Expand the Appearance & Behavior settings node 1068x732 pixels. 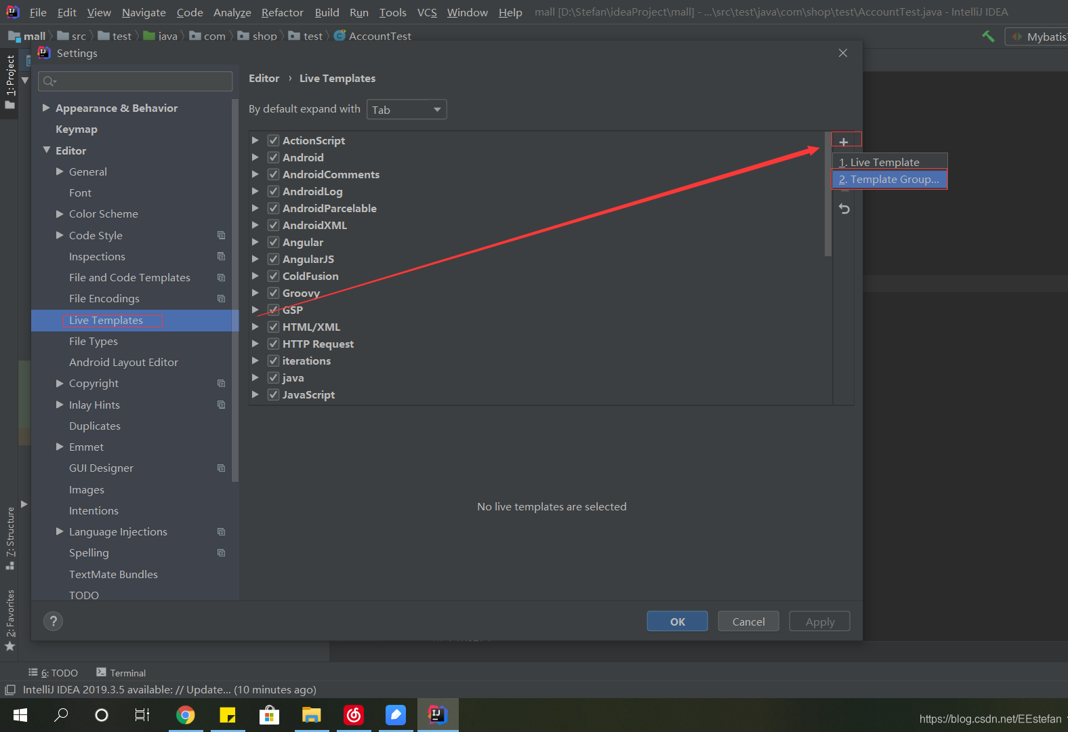coord(46,108)
